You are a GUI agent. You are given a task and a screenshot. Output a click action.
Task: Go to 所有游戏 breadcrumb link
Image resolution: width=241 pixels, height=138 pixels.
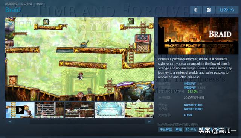11,4
